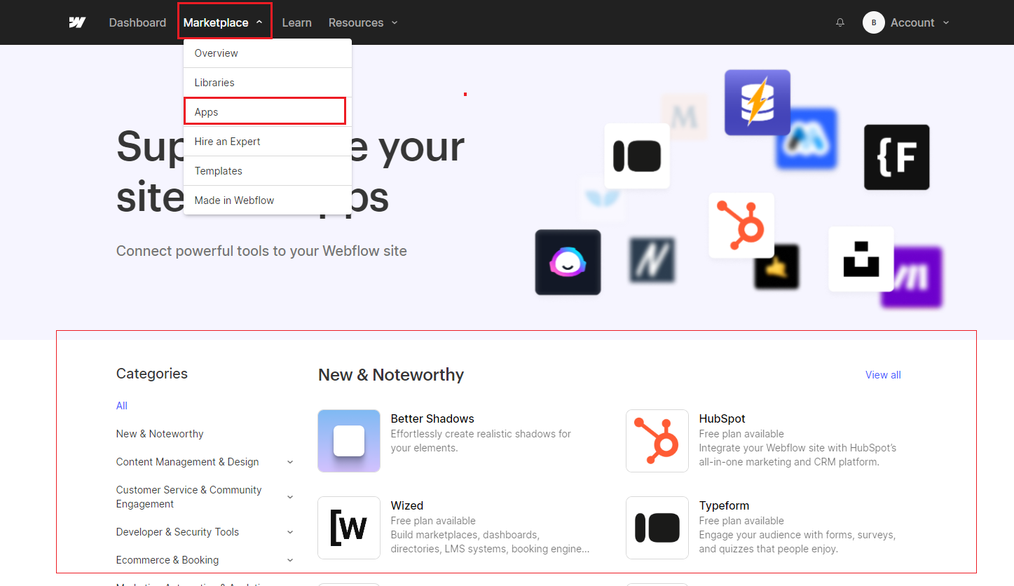Open the Typeform app title
1014x586 pixels.
724,505
